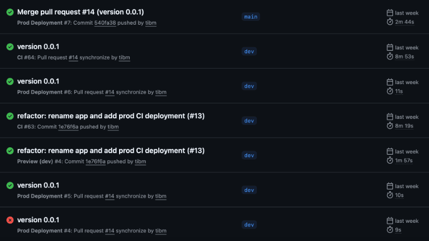Open the version 0.0.1 run for Prod Deployment #5

click(38, 185)
